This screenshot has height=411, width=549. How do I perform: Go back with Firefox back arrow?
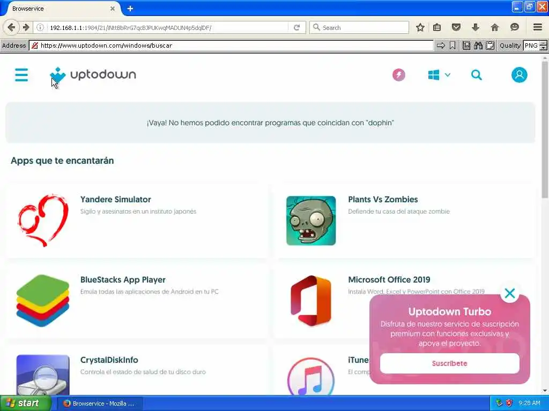[x=11, y=27]
